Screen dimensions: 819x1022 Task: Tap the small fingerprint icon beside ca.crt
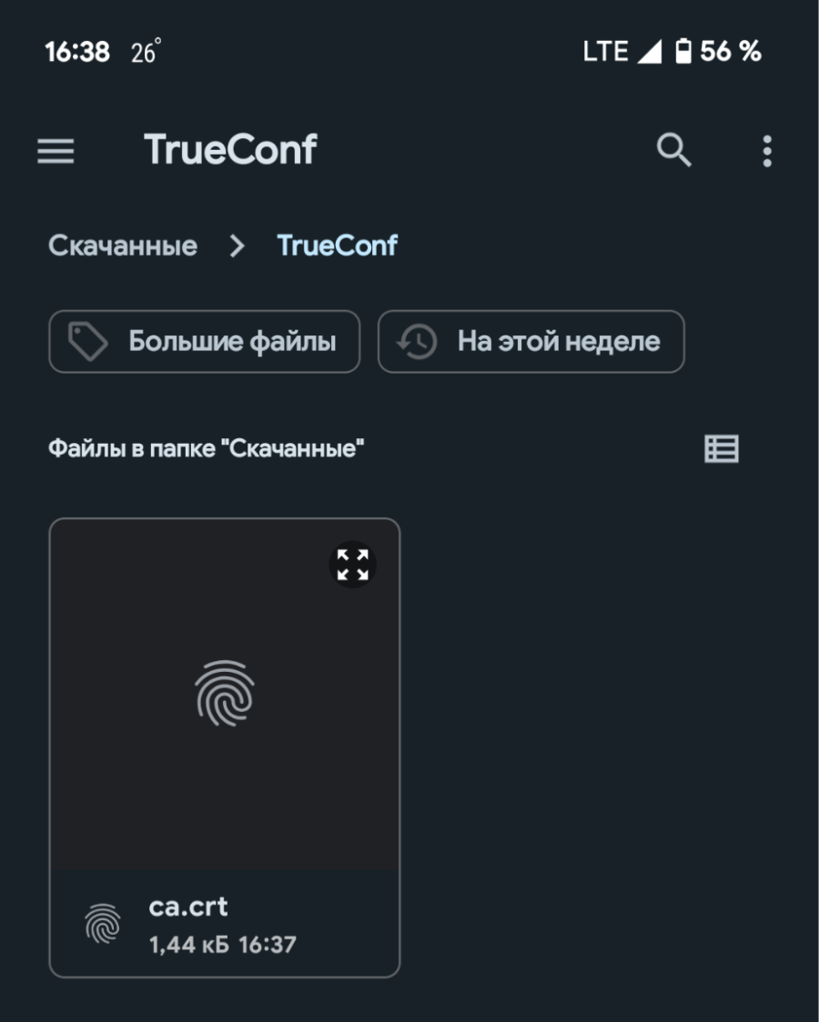(103, 924)
